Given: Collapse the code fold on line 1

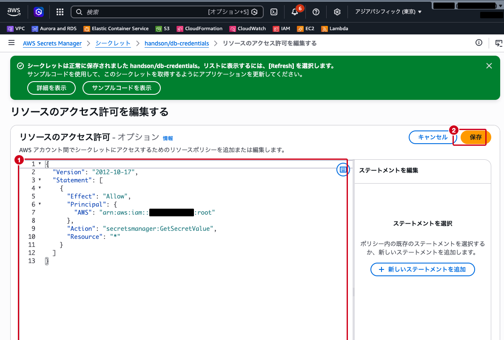Looking at the screenshot, I should tap(40, 164).
